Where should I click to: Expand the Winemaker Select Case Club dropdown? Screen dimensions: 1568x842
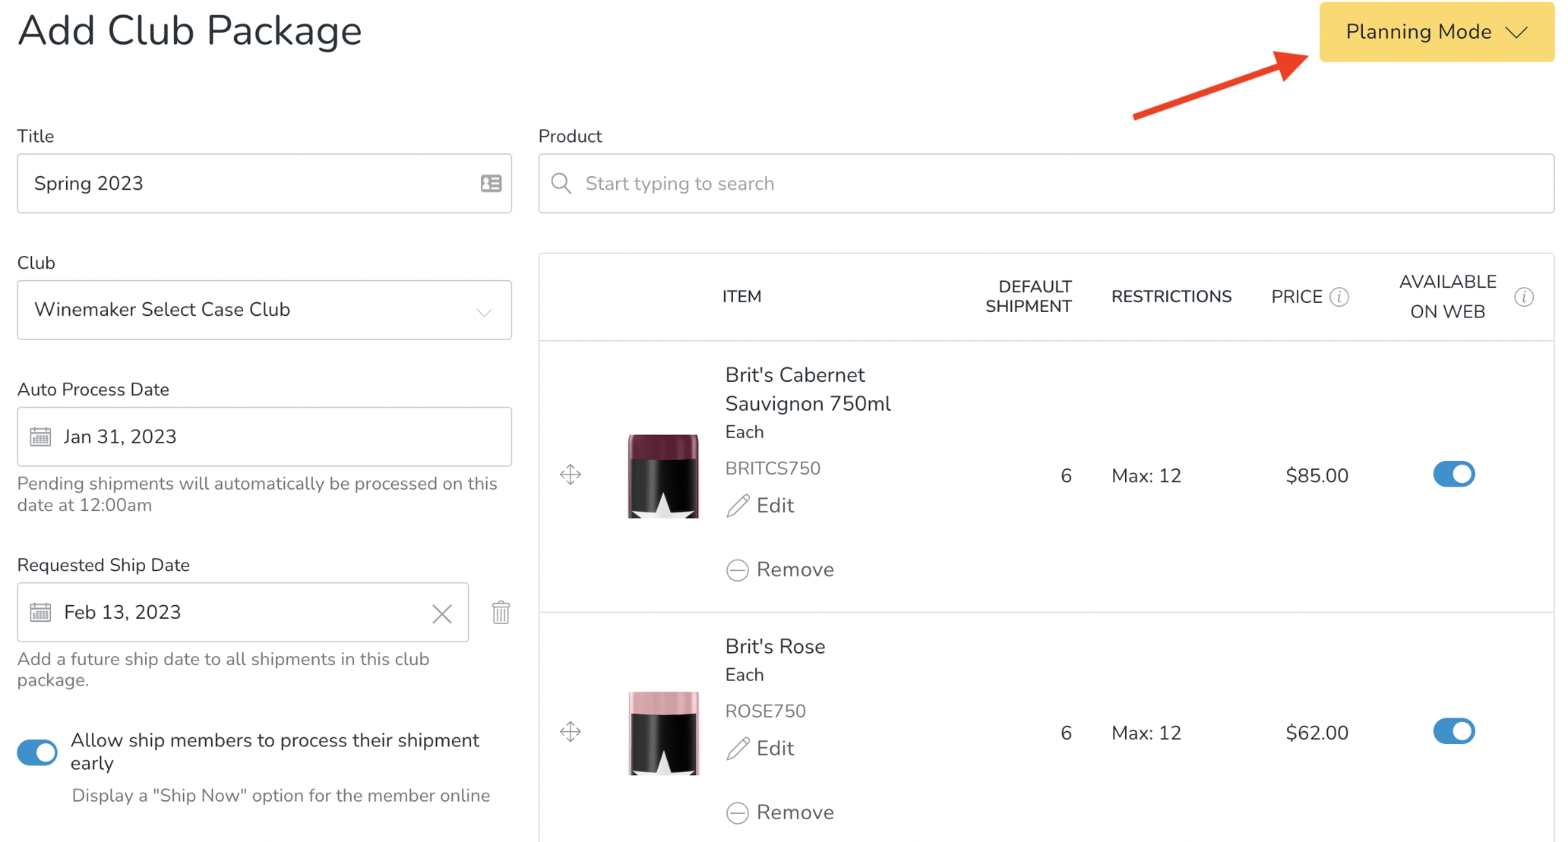pos(484,311)
